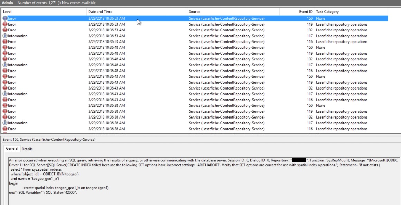Click the Event ID 119 cell at 10:36:38
401x224 pixels.
pos(310,111)
